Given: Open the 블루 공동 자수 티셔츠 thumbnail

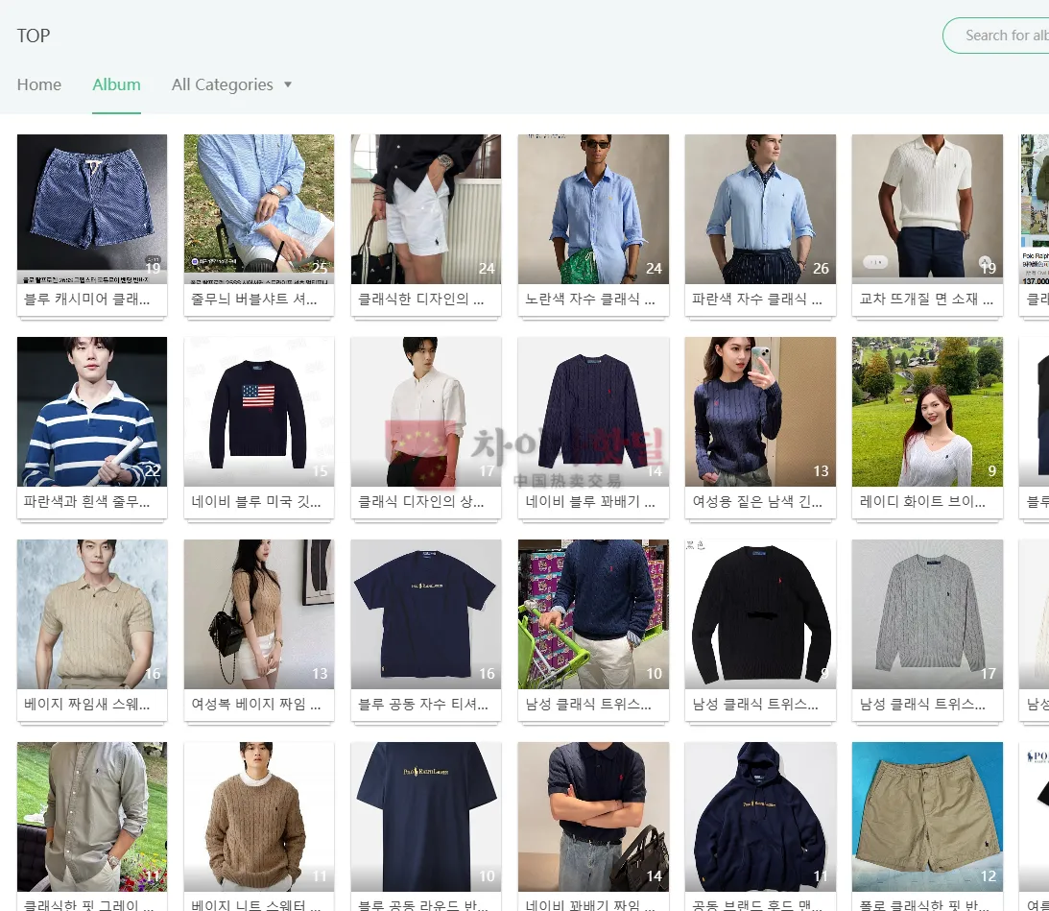Looking at the screenshot, I should (x=426, y=614).
